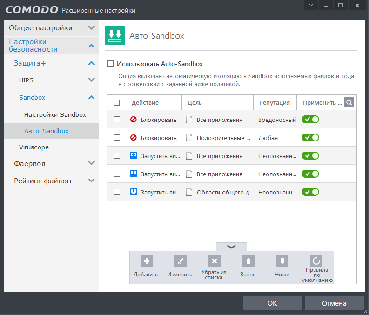Select the Подозрительные ... target cell

223,138
